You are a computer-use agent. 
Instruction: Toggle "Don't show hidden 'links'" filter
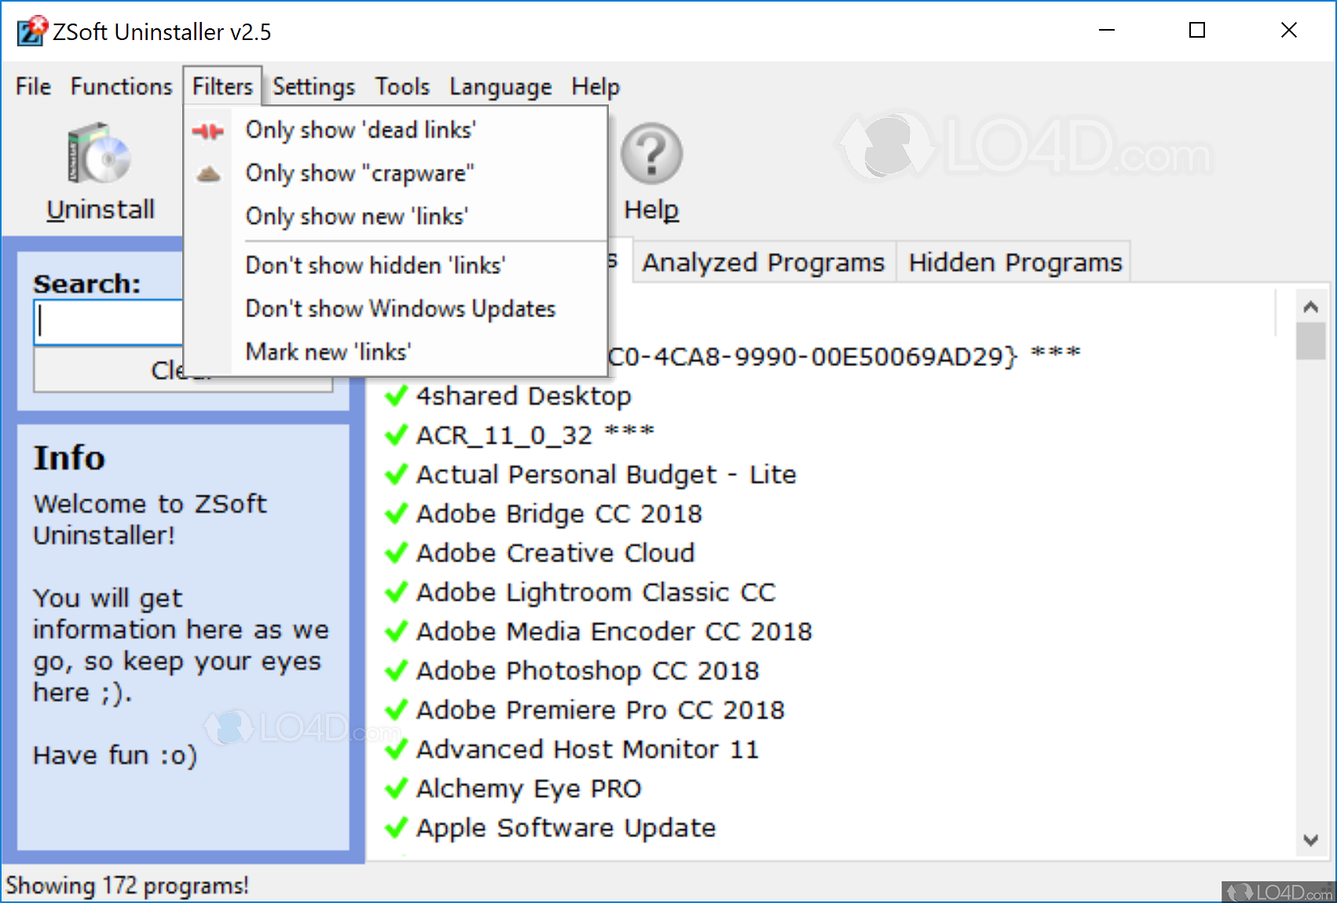point(375,265)
